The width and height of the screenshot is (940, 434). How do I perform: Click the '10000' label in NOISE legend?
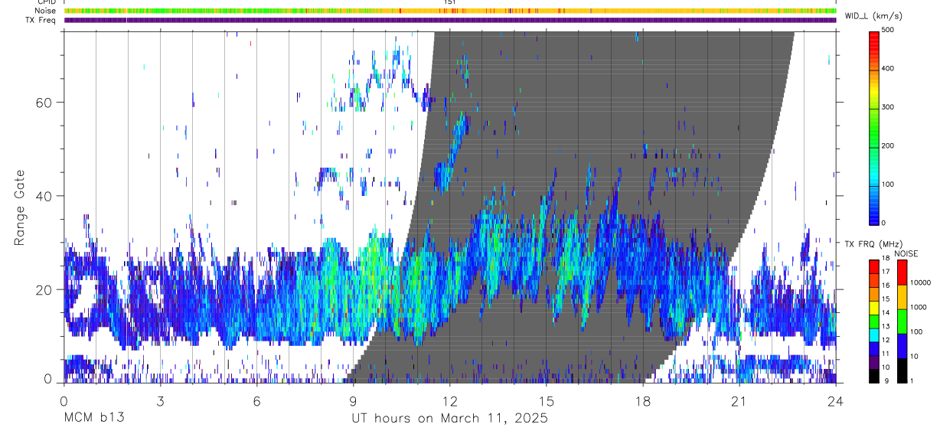919,282
